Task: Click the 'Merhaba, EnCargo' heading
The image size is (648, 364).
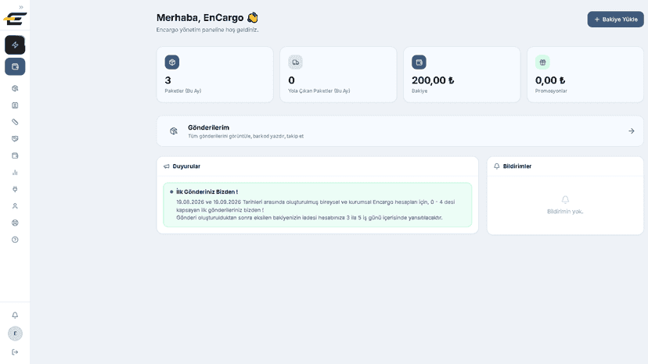Action: (x=200, y=18)
